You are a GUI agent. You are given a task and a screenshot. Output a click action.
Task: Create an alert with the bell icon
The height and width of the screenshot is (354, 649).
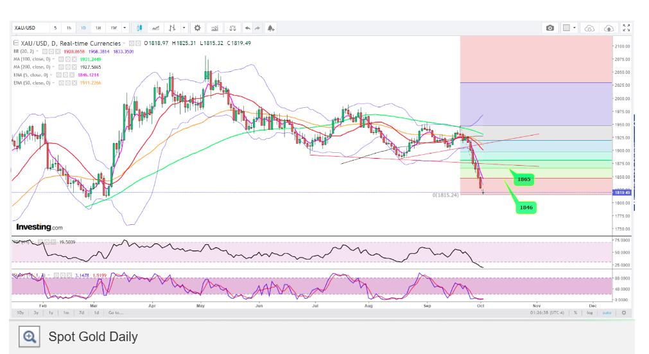(x=272, y=28)
